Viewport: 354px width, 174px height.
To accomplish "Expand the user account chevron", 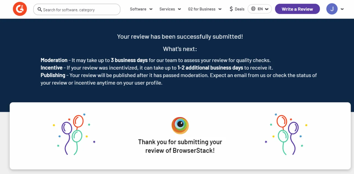I will point(342,9).
